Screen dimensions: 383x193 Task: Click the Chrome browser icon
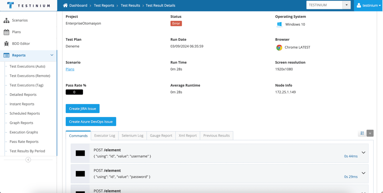click(279, 47)
